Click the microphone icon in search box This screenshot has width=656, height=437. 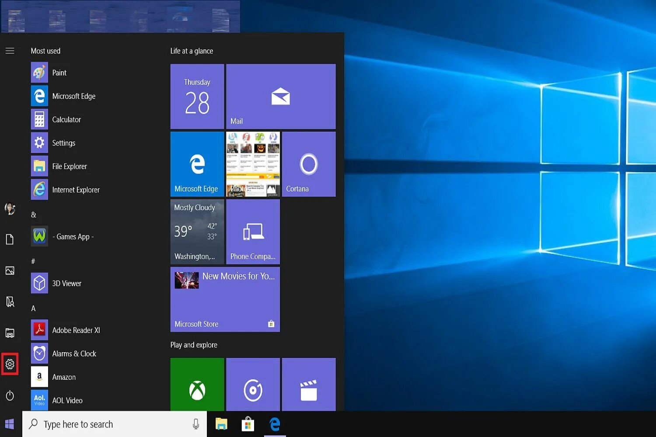196,424
